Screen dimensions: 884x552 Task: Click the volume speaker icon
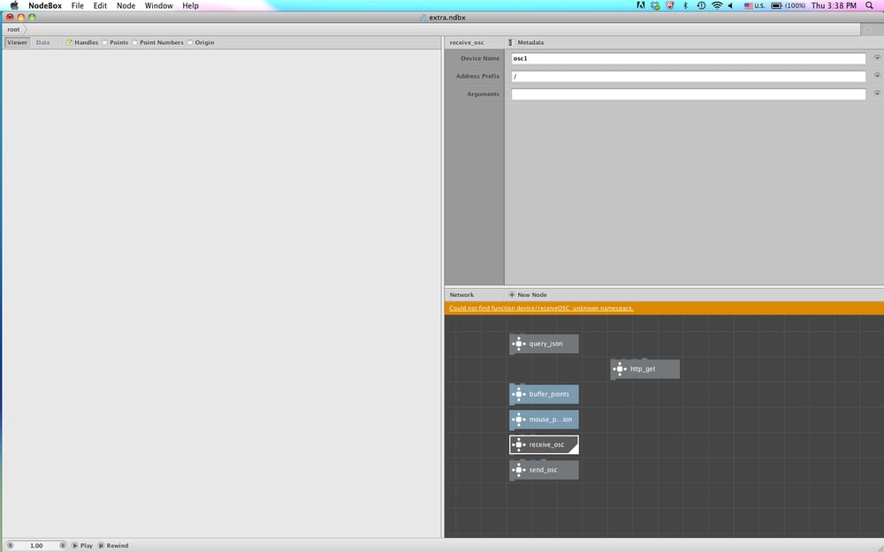click(731, 5)
